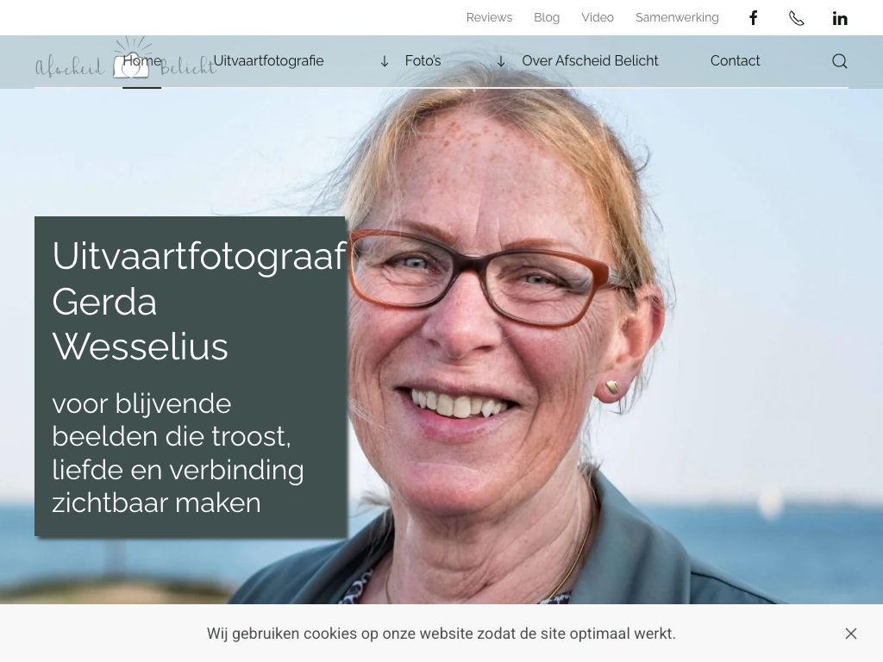Open the Uitvaartfotografie menu item
Image resolution: width=883 pixels, height=662 pixels.
pos(269,61)
